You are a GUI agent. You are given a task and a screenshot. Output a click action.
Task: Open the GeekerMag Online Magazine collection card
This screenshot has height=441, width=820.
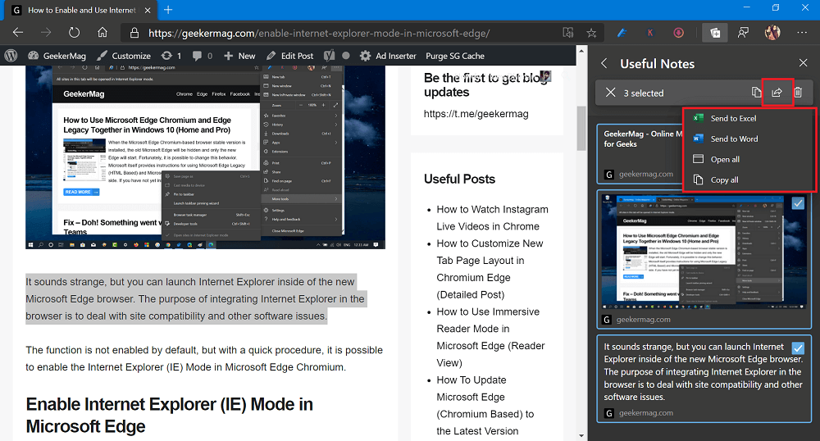click(641, 154)
